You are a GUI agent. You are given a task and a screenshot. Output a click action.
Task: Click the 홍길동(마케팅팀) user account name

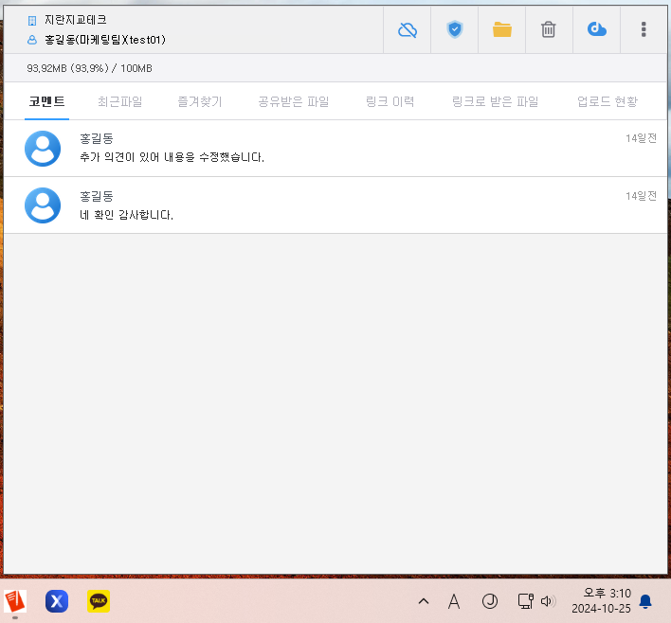click(104, 41)
